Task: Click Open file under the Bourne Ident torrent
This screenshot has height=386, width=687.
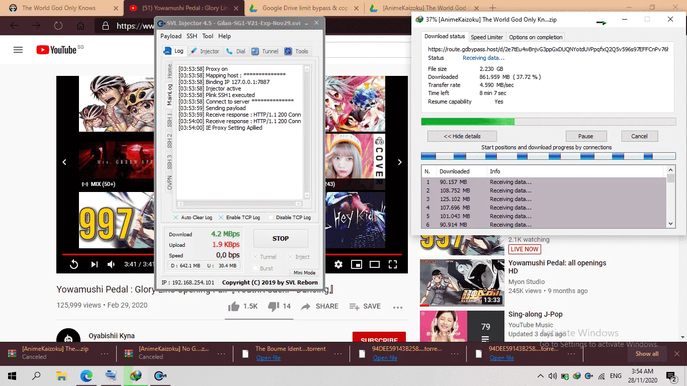Action: pyautogui.click(x=269, y=358)
